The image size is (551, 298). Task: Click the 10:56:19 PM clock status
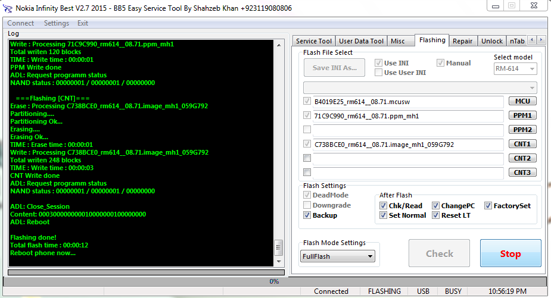(x=507, y=291)
